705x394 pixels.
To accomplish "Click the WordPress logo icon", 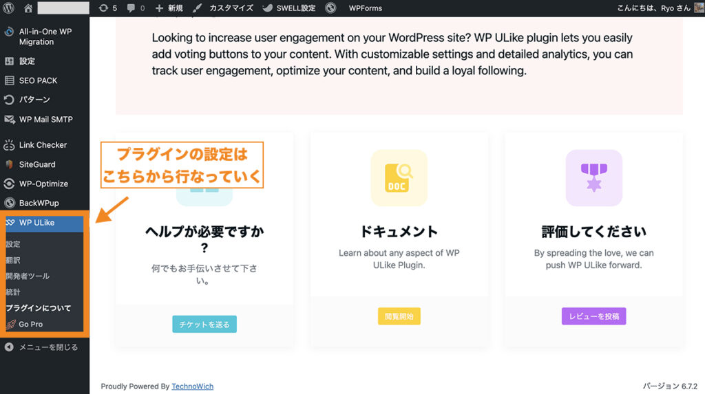I will point(9,8).
